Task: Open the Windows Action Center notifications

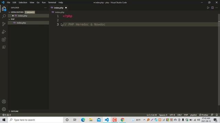Action: pos(216,120)
